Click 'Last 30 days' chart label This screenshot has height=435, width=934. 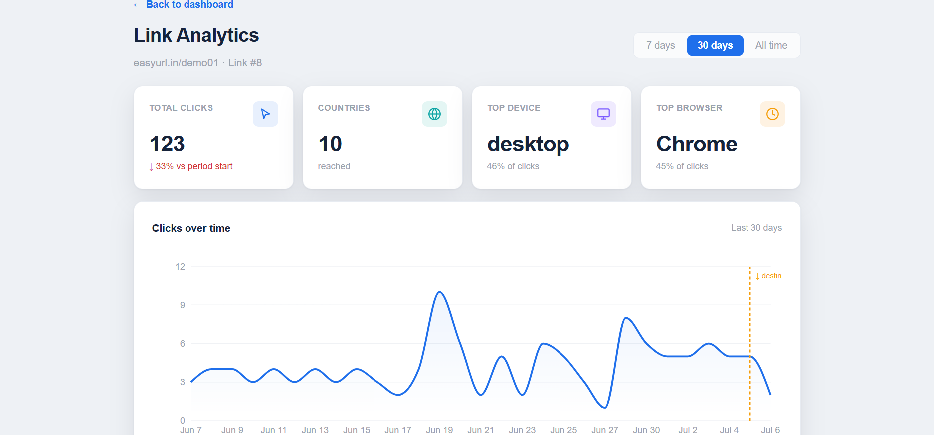(756, 228)
